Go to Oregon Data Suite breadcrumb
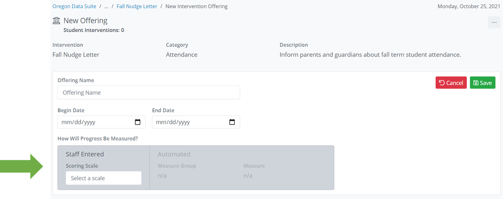 [74, 6]
